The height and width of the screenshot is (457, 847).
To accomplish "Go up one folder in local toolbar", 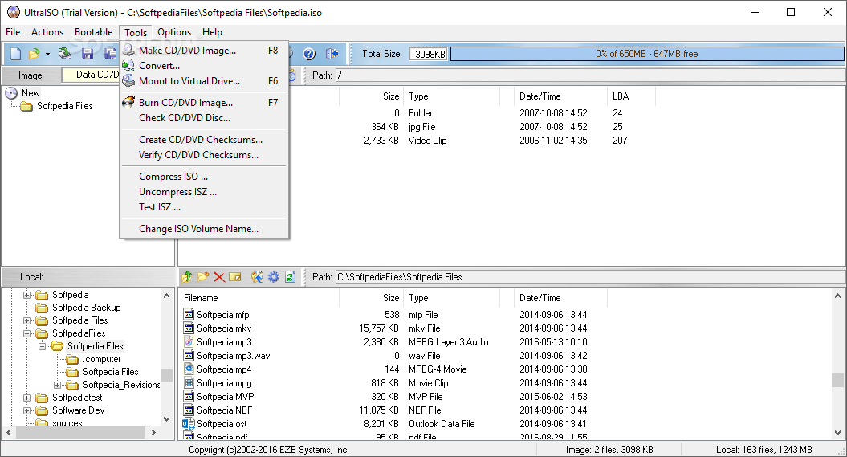I will [x=187, y=277].
